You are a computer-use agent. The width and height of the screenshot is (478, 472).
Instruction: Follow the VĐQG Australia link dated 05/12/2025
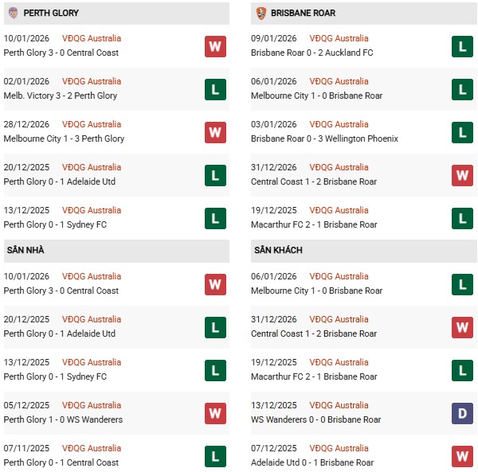pyautogui.click(x=92, y=405)
